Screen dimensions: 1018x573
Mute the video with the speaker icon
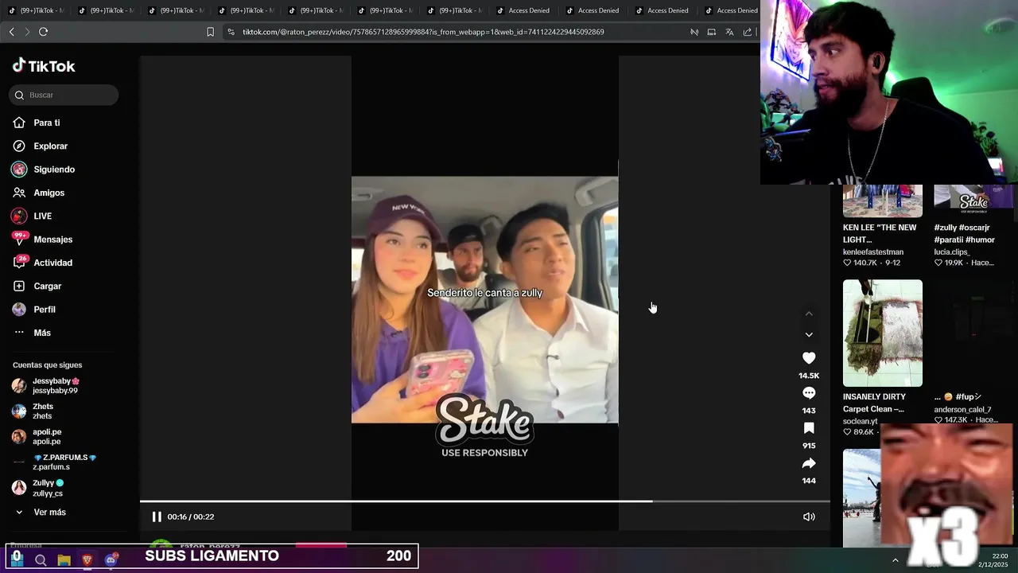coord(809,516)
